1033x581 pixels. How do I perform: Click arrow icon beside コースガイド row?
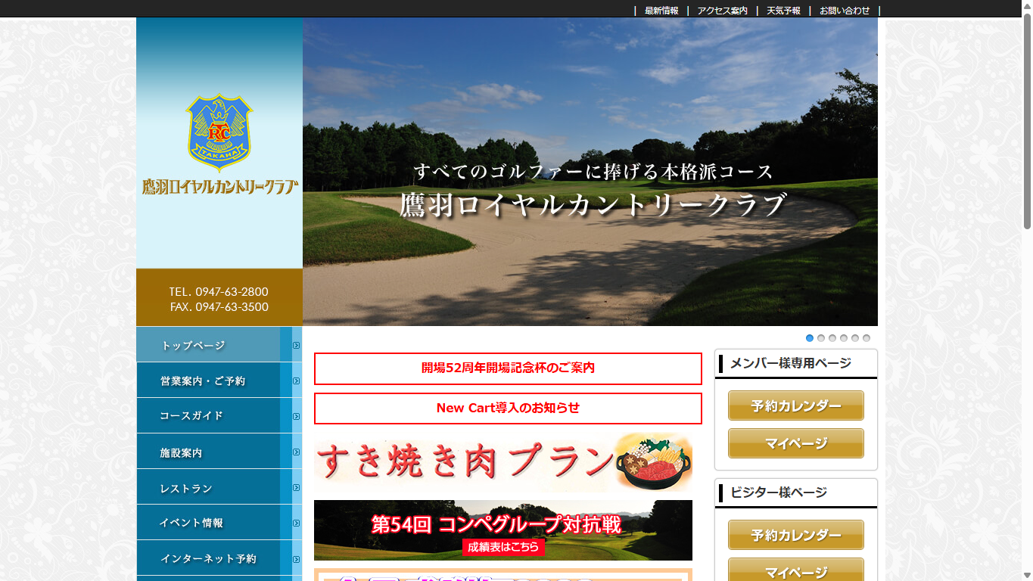(x=297, y=417)
